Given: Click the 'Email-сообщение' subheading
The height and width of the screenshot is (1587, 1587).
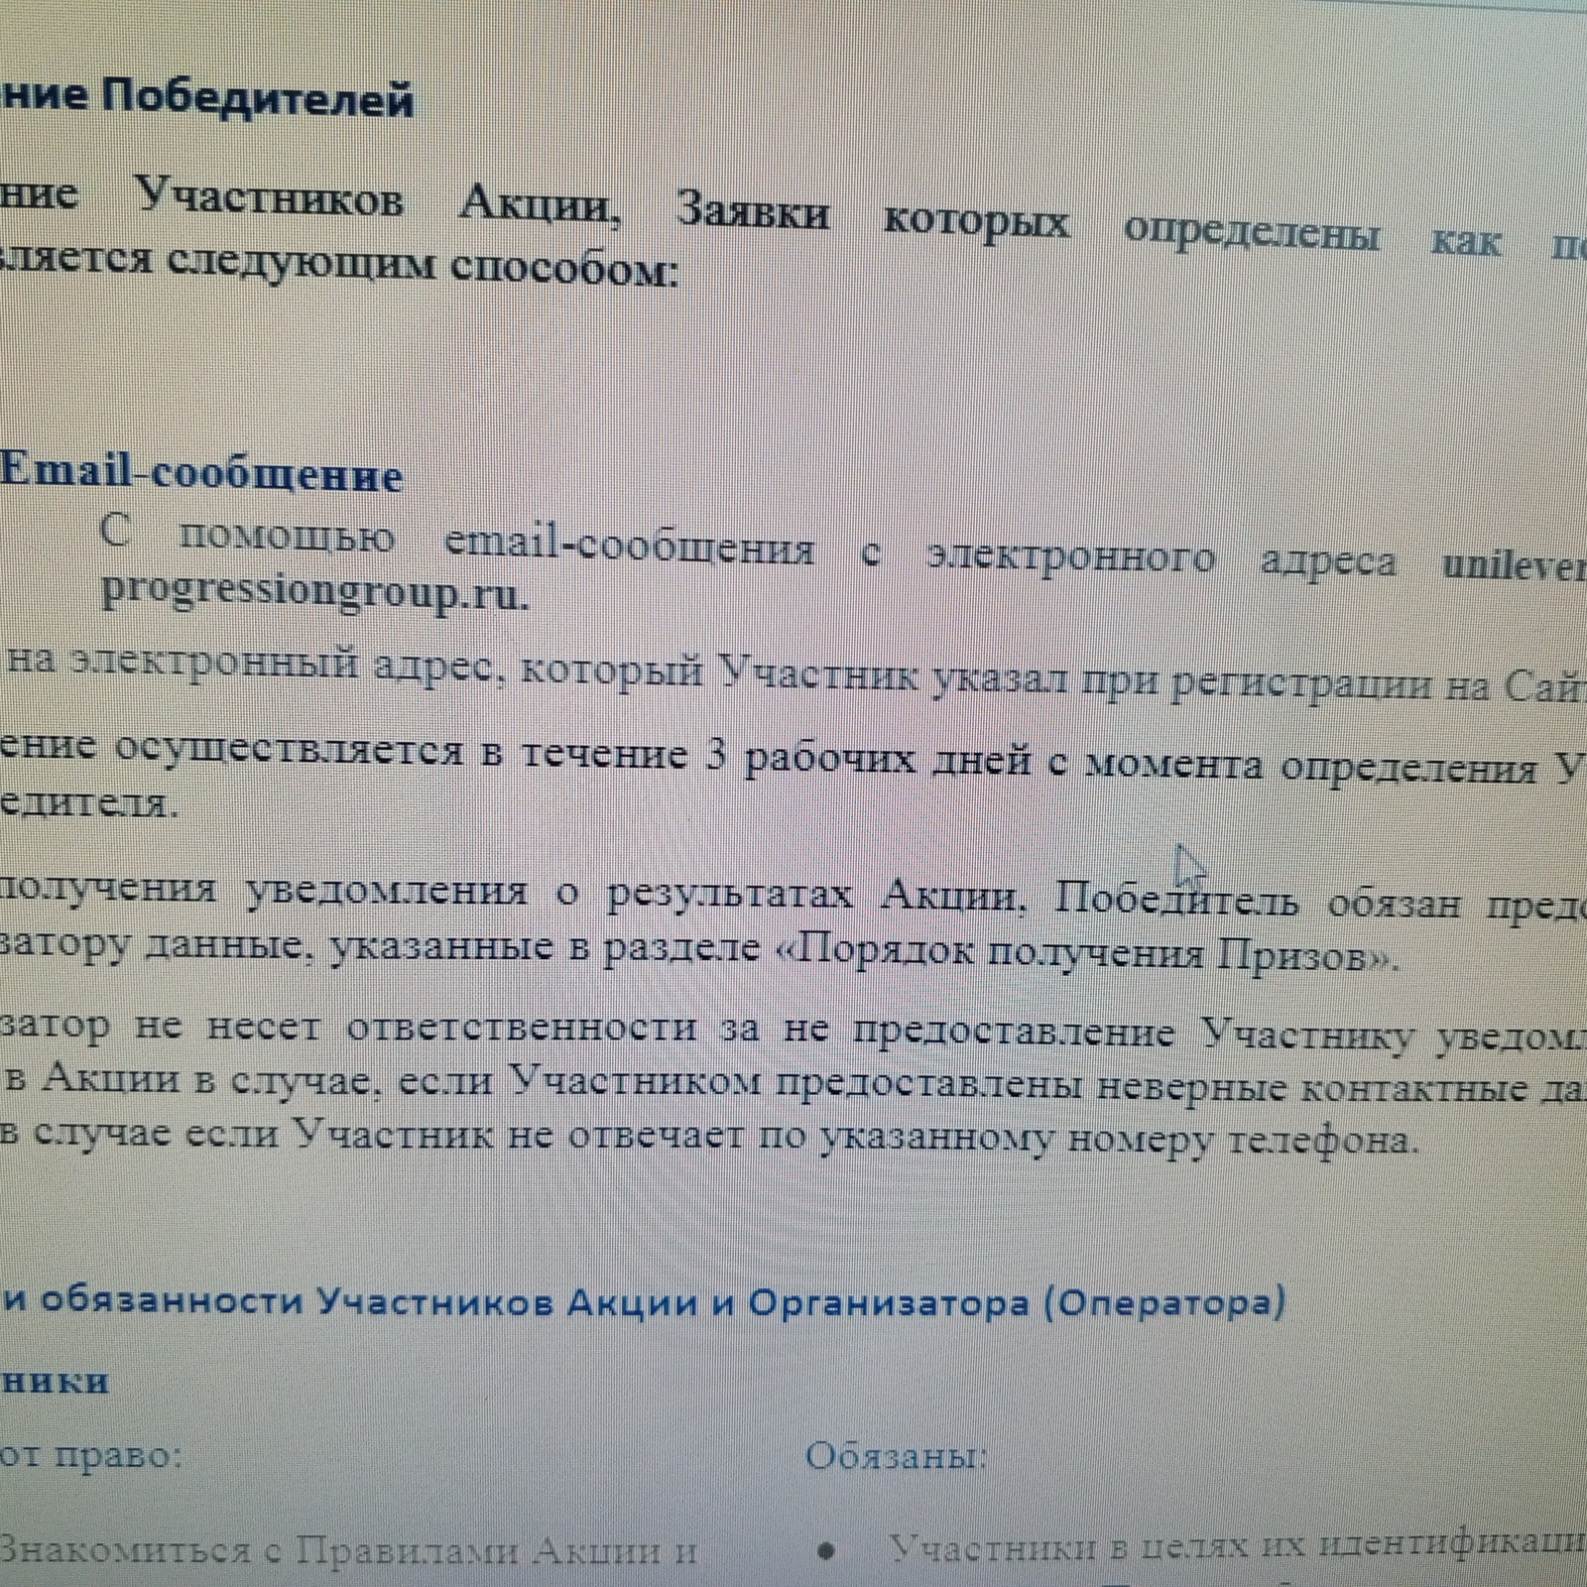Looking at the screenshot, I should point(201,475).
